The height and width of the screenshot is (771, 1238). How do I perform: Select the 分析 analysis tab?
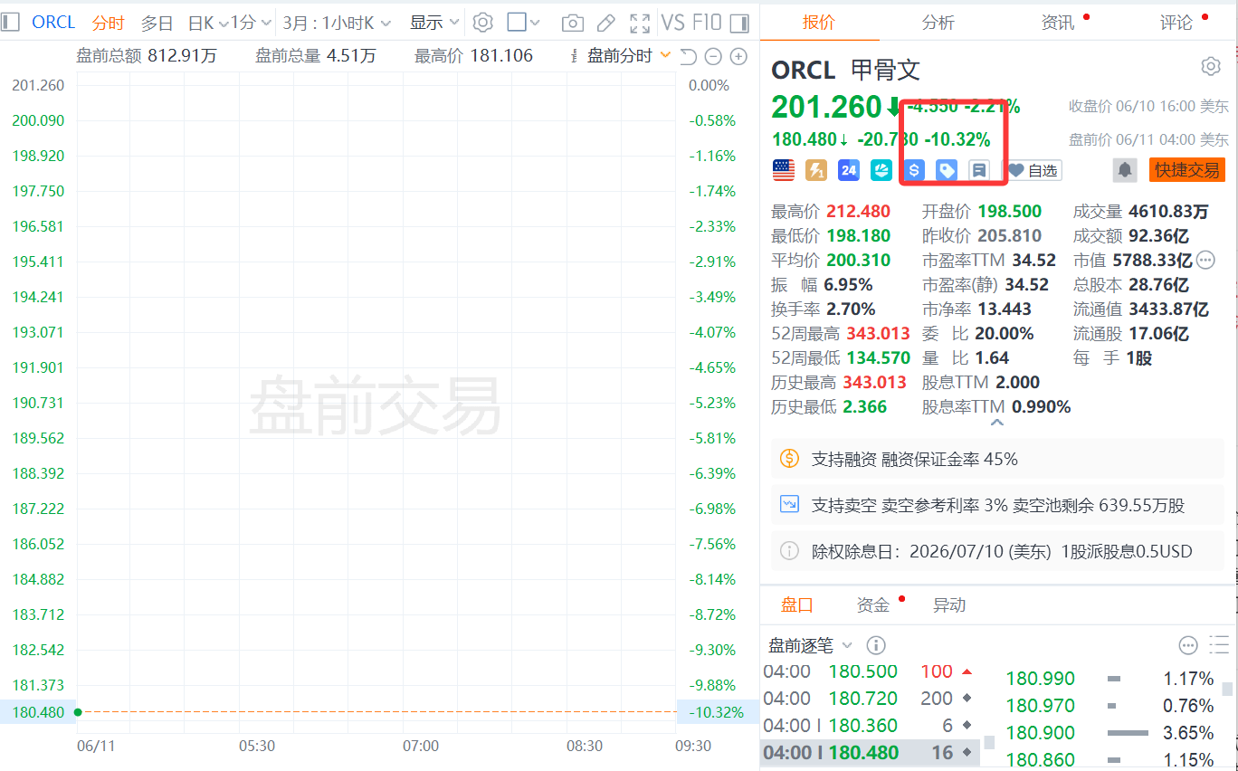(938, 22)
